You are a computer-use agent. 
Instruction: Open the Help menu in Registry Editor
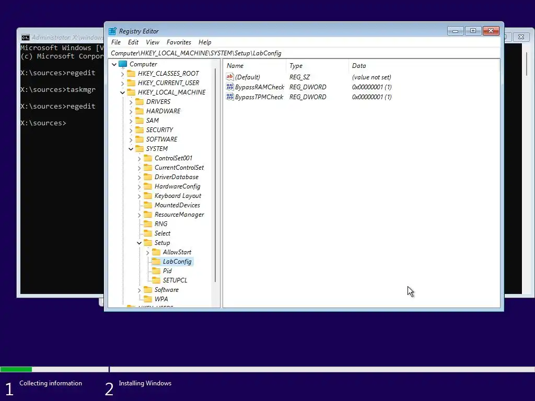click(x=205, y=42)
